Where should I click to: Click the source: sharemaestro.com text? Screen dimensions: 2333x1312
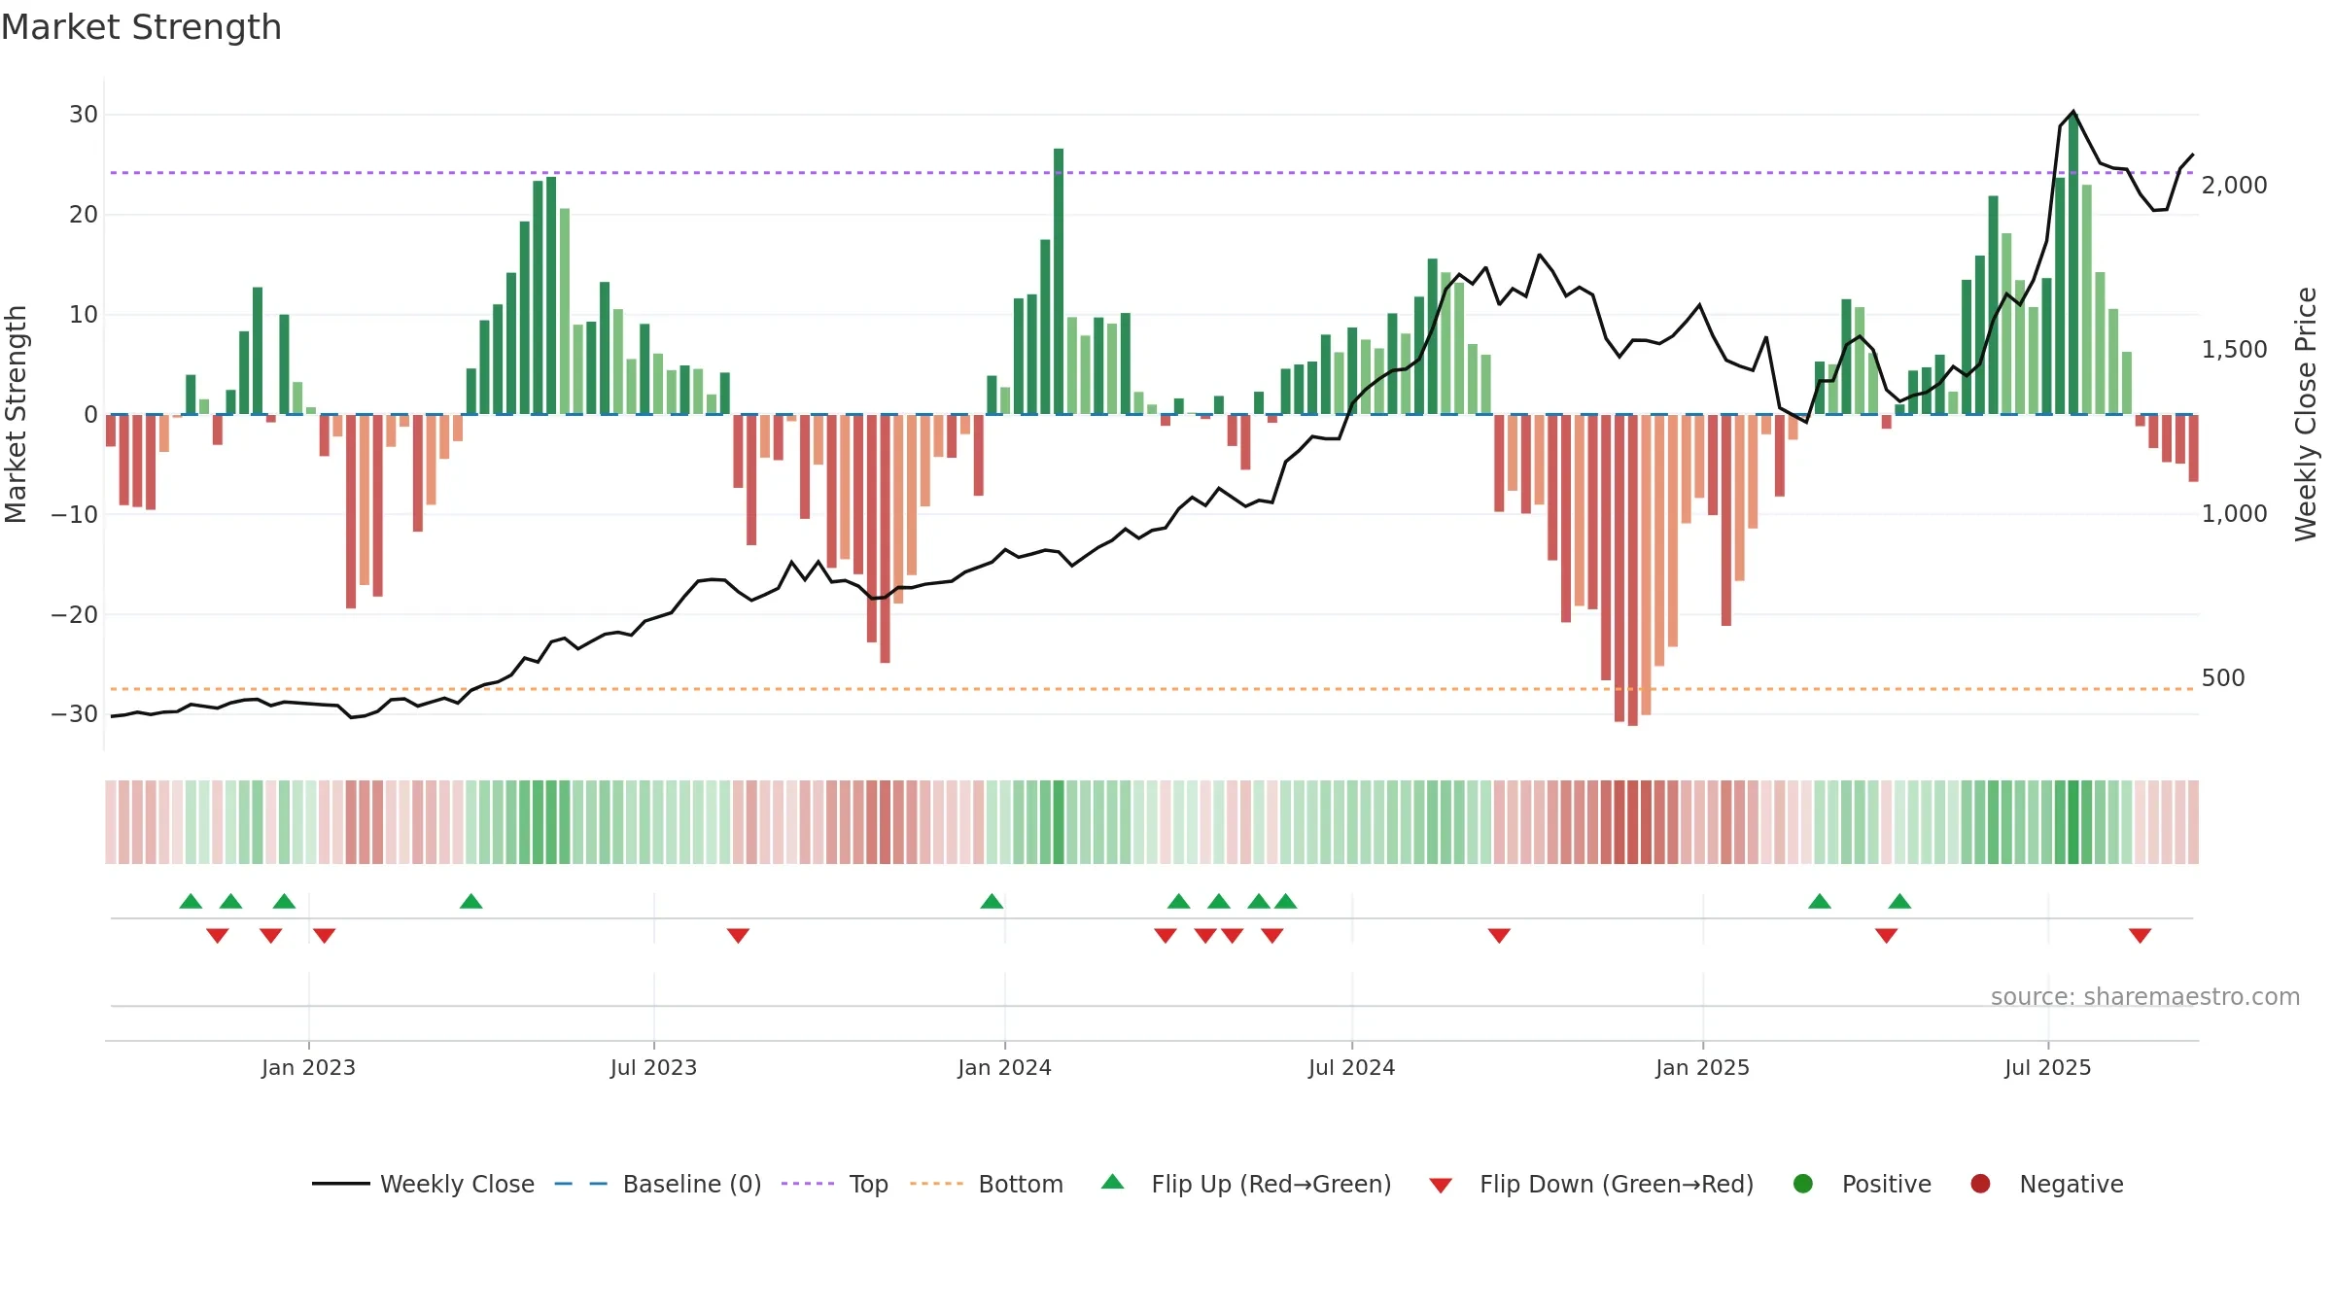click(x=2145, y=997)
